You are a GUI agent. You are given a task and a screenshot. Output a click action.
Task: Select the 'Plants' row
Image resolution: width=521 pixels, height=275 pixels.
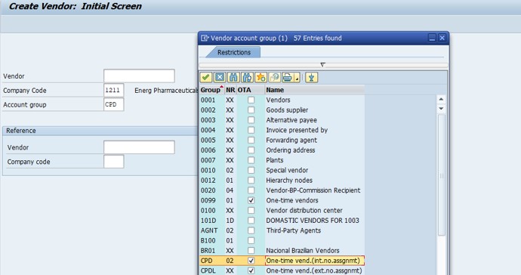pos(282,160)
